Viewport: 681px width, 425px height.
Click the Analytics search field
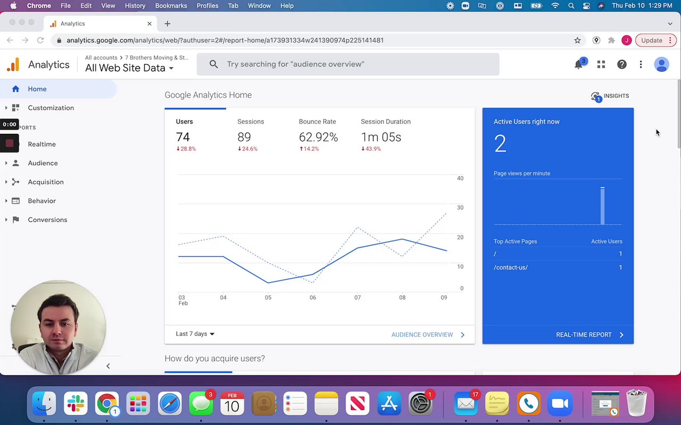pyautogui.click(x=348, y=64)
